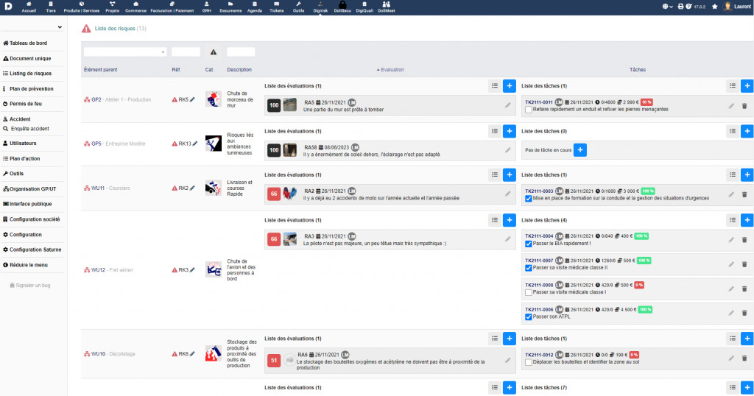The image size is (754, 396).
Task: Click the reference filter input field
Action: coord(186,52)
